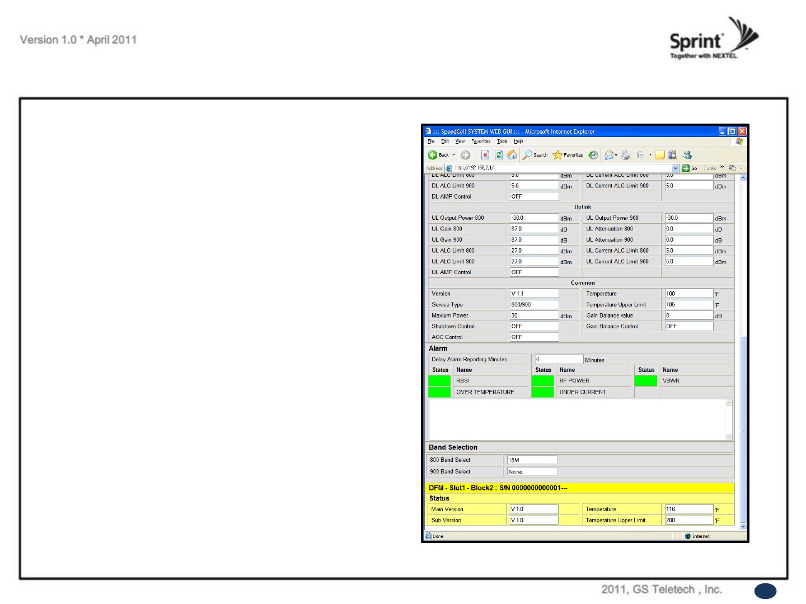
Task: Open the Search pane in Internet Explorer
Action: [536, 155]
